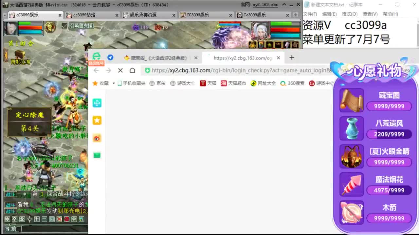The width and height of the screenshot is (419, 235).
Task: Add a new game client tab
Action: [x=296, y=15]
